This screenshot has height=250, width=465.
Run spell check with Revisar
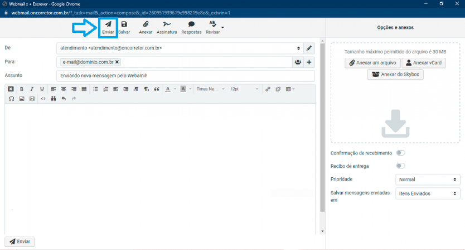[x=212, y=27]
